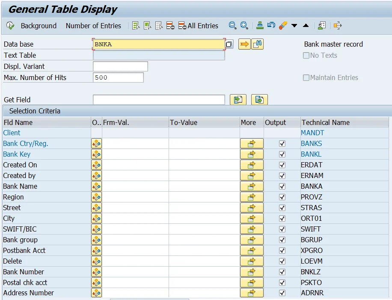Click the Displ. Variant input field
This screenshot has width=392, height=300.
pos(120,66)
